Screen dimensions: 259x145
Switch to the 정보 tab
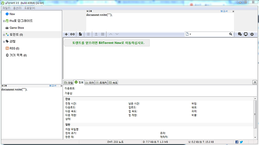[79, 82]
